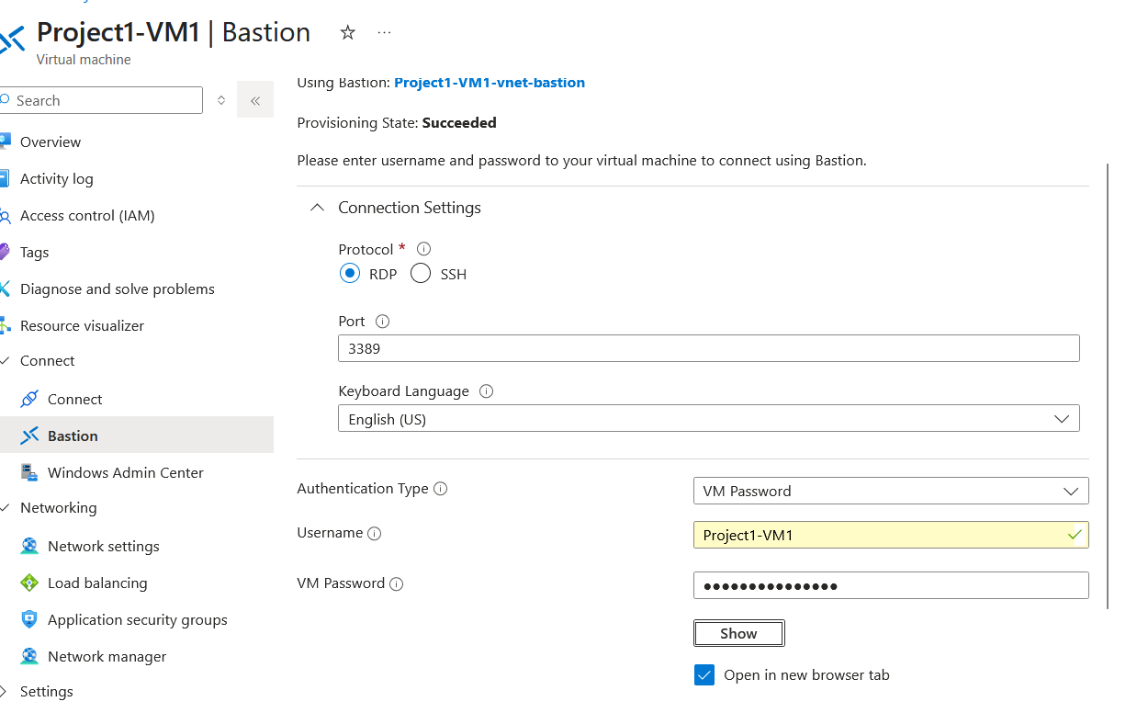Click the Load balancing diamond icon

click(29, 583)
